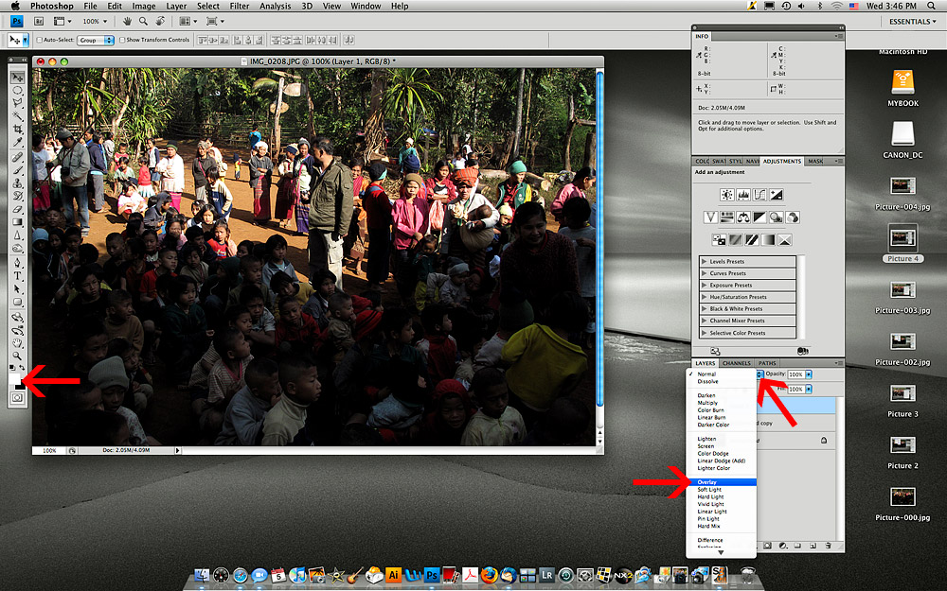Switch to the Channels tab
The height and width of the screenshot is (591, 947).
coord(736,363)
